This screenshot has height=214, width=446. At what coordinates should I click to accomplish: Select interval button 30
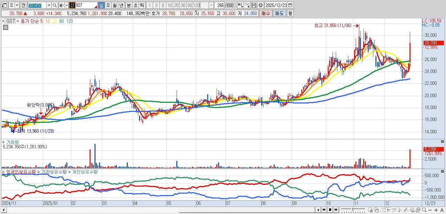pos(183,5)
